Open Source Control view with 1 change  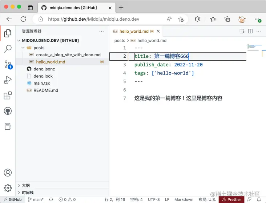click(8, 65)
